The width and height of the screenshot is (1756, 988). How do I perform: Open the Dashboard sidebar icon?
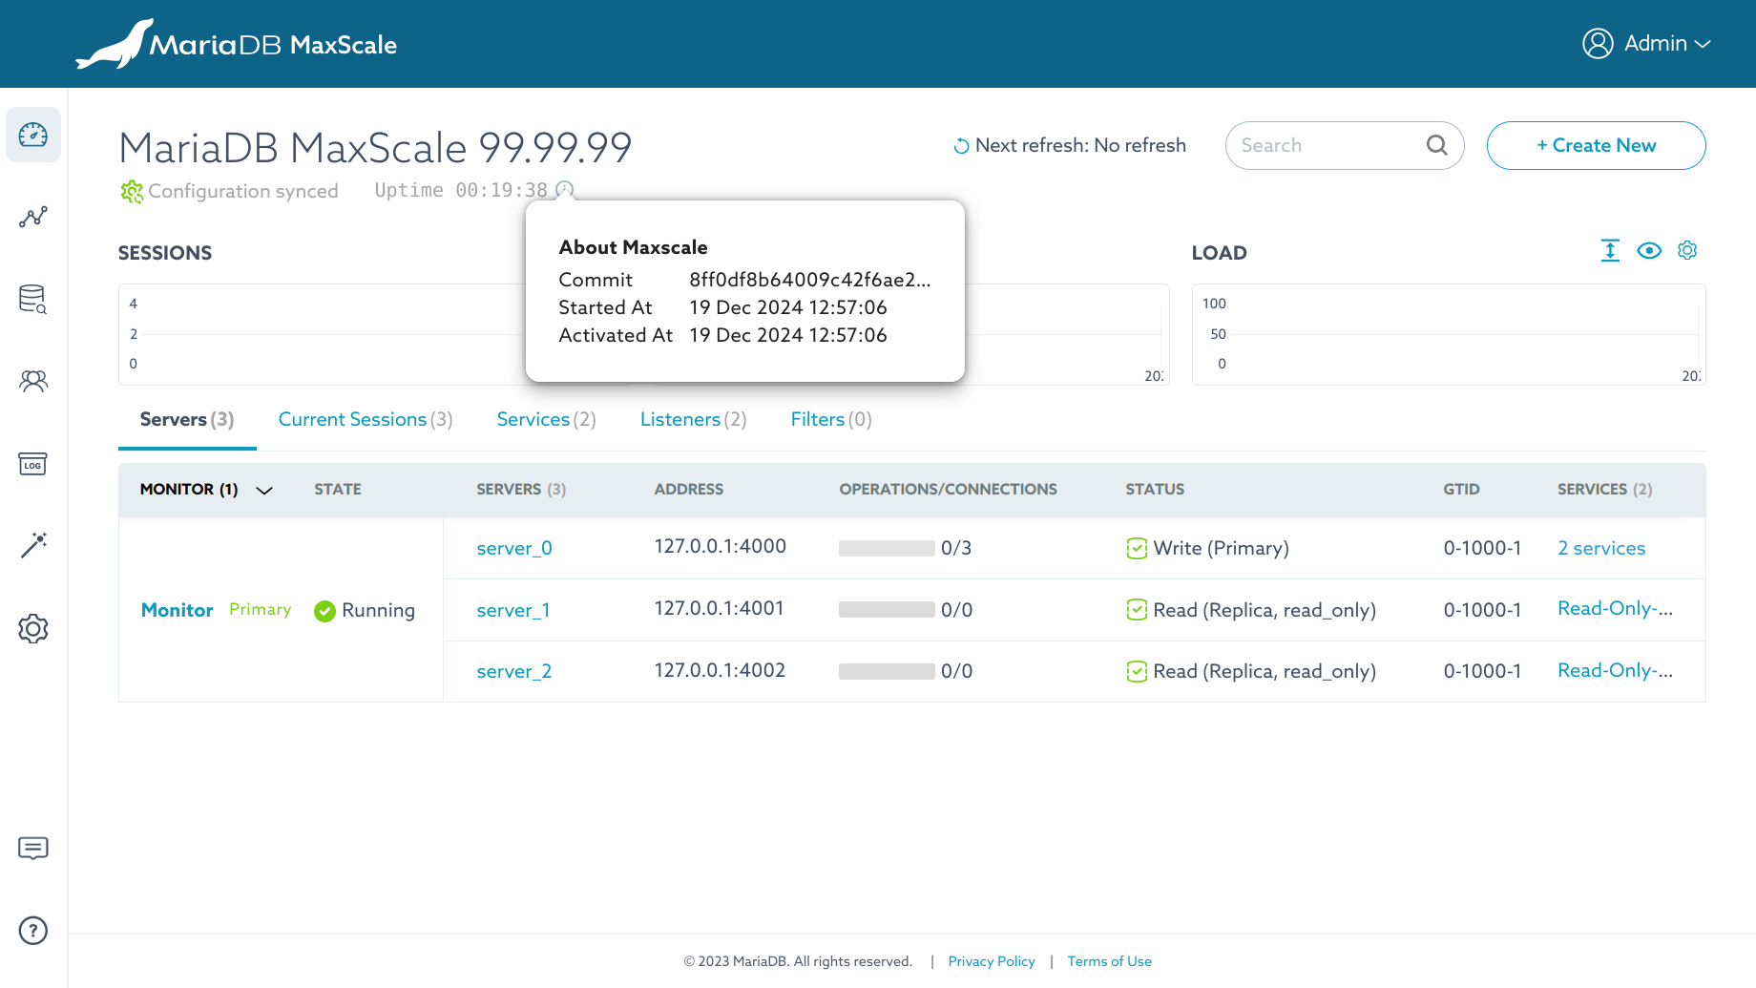(x=33, y=135)
